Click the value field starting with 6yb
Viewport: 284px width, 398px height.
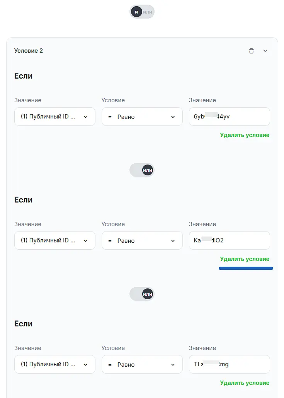tap(229, 117)
